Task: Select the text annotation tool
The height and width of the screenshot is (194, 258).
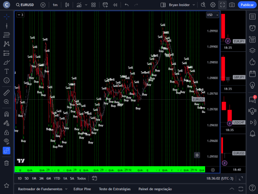Action: 7,72
